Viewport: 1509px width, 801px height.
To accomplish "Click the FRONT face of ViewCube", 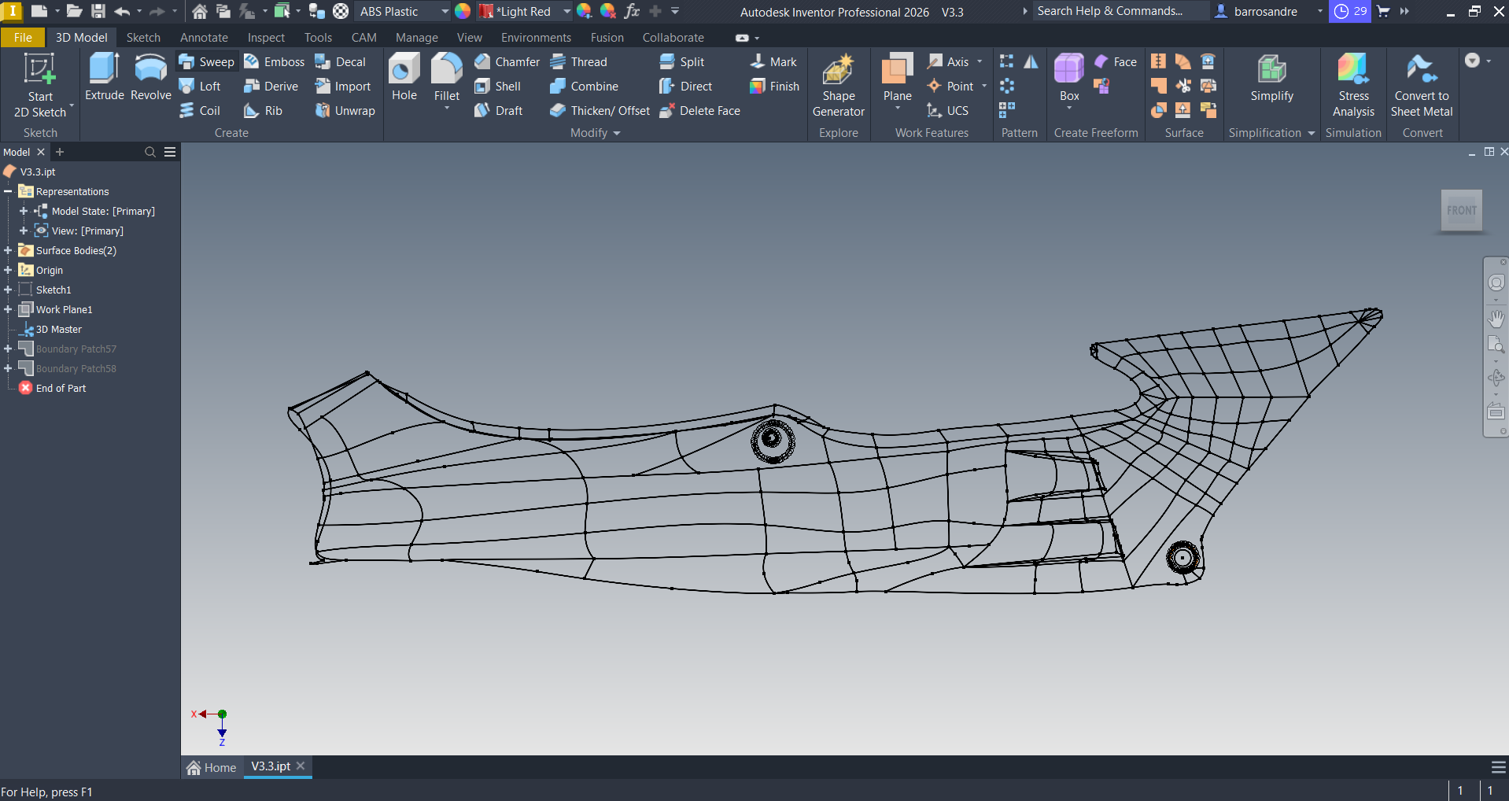I will click(1461, 211).
